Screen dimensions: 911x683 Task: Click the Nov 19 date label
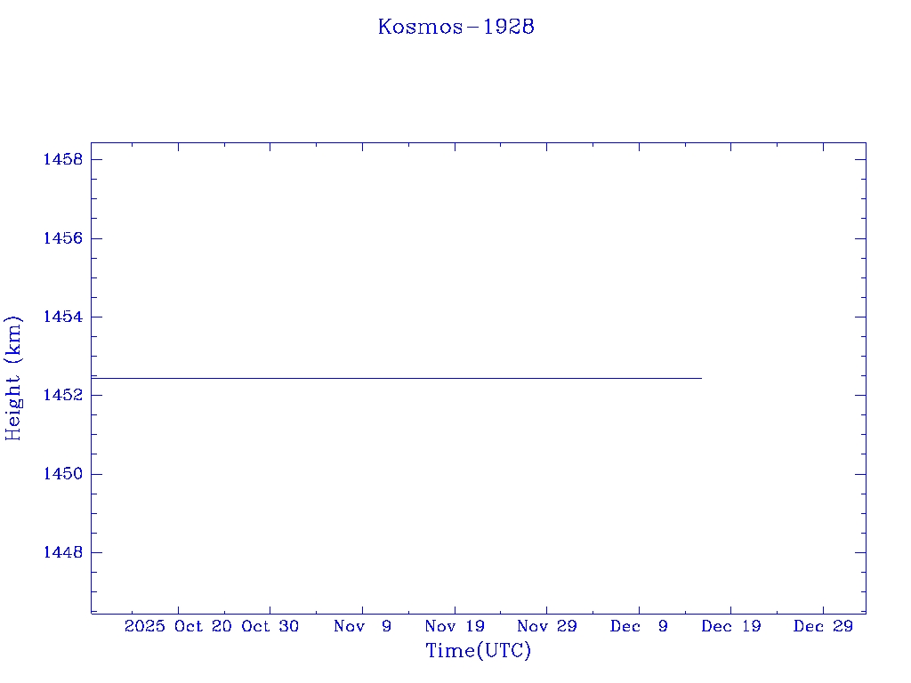(x=455, y=626)
